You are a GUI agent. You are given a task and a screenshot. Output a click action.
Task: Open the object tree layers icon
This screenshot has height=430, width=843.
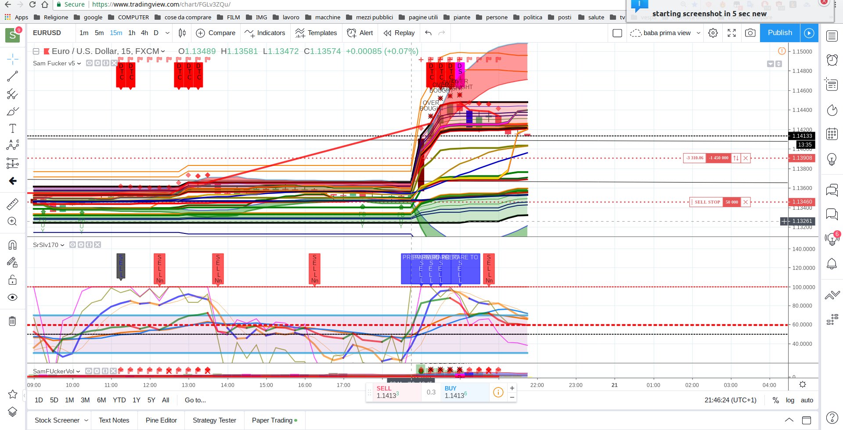pos(13,412)
